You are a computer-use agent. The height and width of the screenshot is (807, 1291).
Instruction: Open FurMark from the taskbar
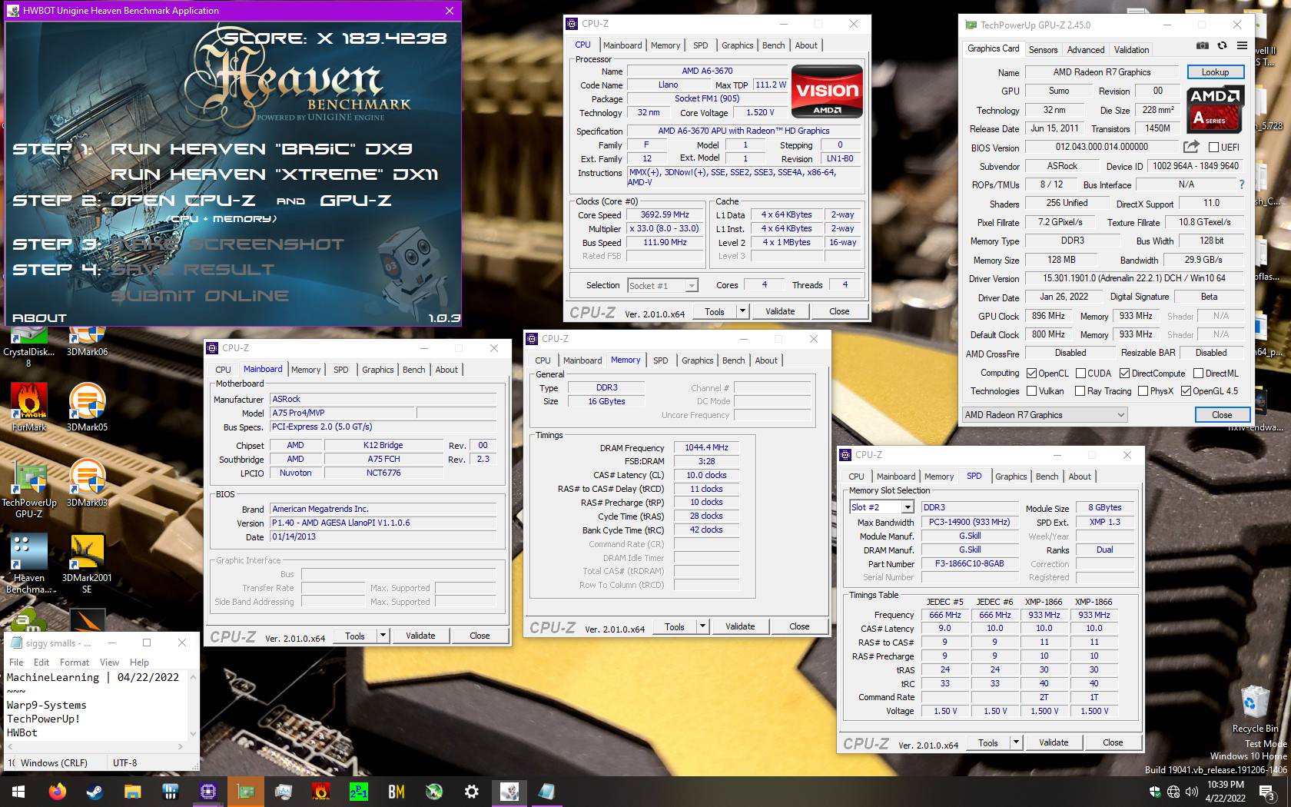tap(320, 791)
